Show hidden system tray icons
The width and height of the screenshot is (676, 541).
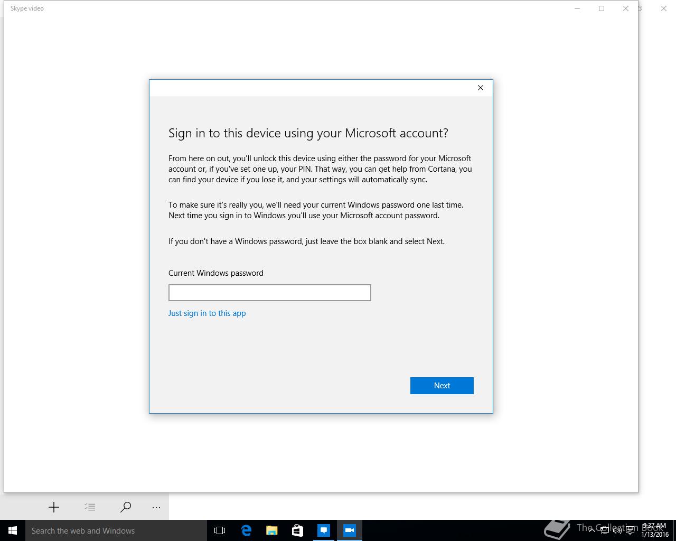coord(591,530)
